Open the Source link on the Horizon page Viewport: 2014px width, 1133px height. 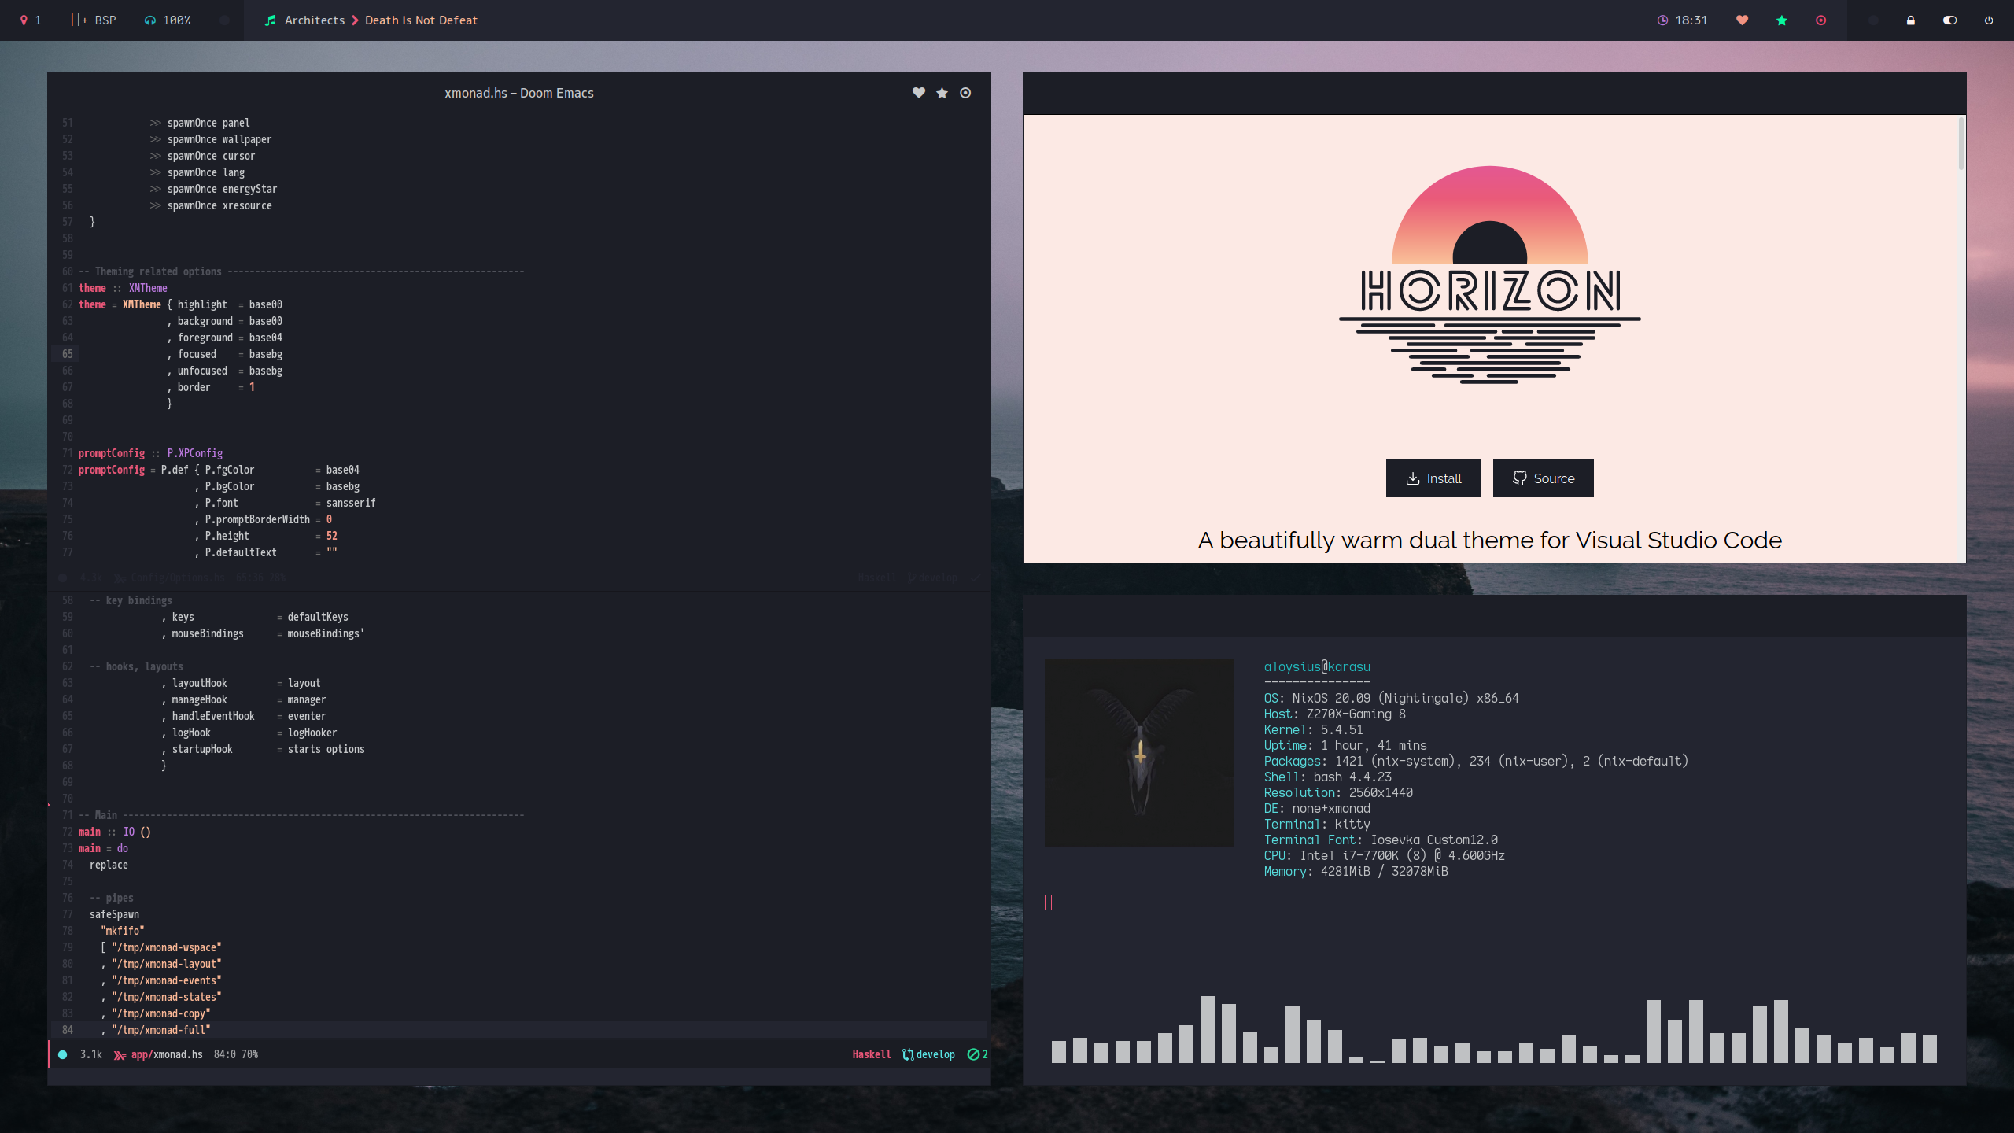point(1543,478)
